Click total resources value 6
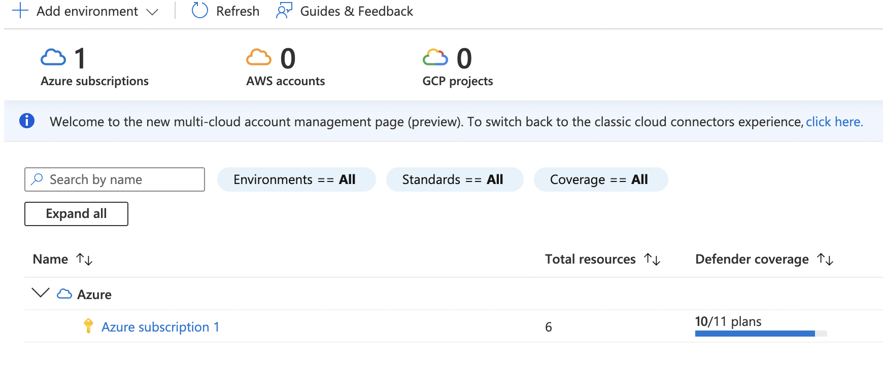The image size is (883, 366). 549,327
